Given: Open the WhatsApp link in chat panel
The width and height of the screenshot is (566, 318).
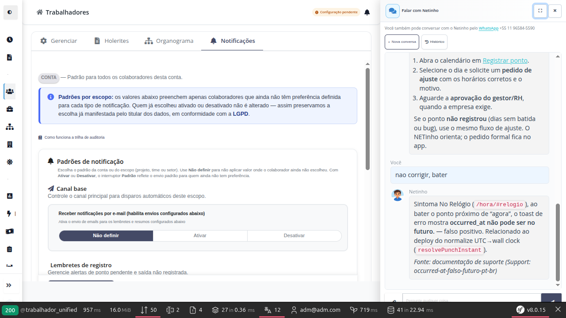Looking at the screenshot, I should pyautogui.click(x=489, y=28).
